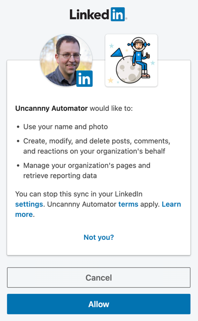
Task: Click the LinkedIn "in" badge on profile photo
Action: (x=84, y=79)
